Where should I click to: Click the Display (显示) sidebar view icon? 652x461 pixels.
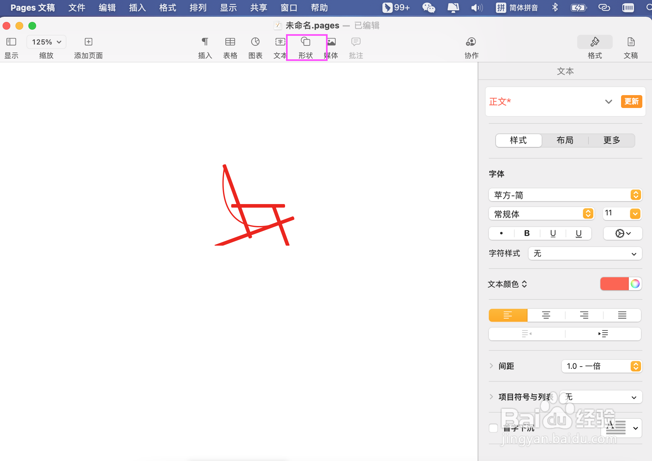coord(11,42)
